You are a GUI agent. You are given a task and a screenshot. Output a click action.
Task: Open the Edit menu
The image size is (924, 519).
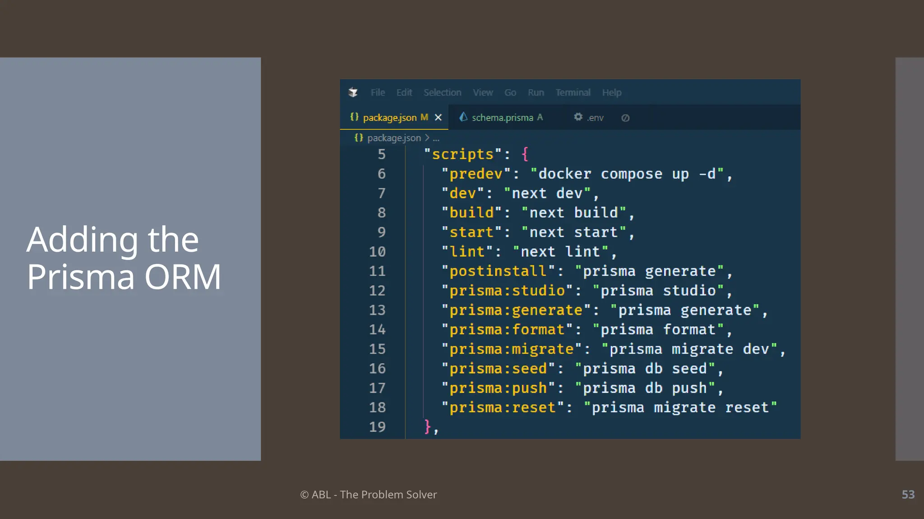click(404, 92)
